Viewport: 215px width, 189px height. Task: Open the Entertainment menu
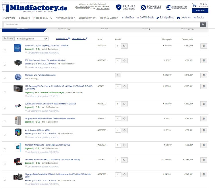(x=88, y=18)
